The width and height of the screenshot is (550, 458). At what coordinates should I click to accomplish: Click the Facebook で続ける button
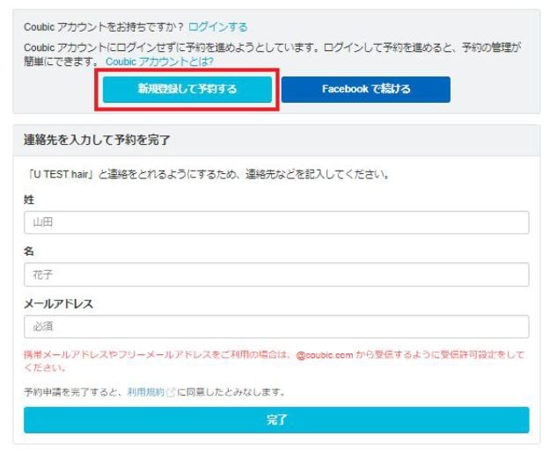tap(366, 90)
